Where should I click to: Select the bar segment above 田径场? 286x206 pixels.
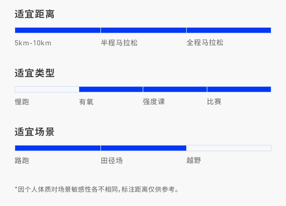144,148
